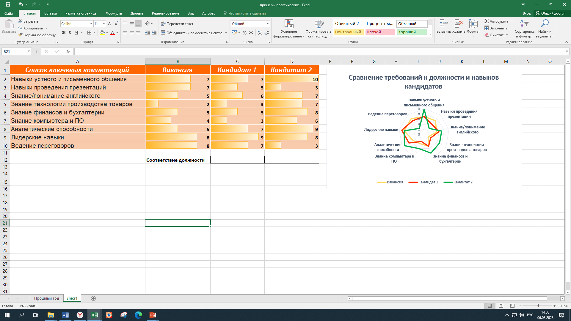Toggle Wrap Text option

coord(177,24)
